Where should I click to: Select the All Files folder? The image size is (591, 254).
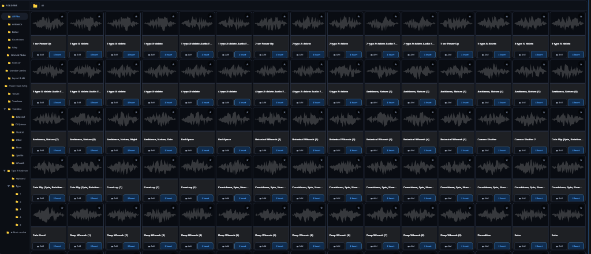pyautogui.click(x=14, y=17)
